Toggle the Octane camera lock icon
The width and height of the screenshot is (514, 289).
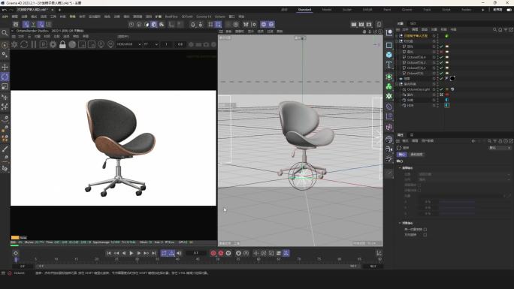pos(62,44)
